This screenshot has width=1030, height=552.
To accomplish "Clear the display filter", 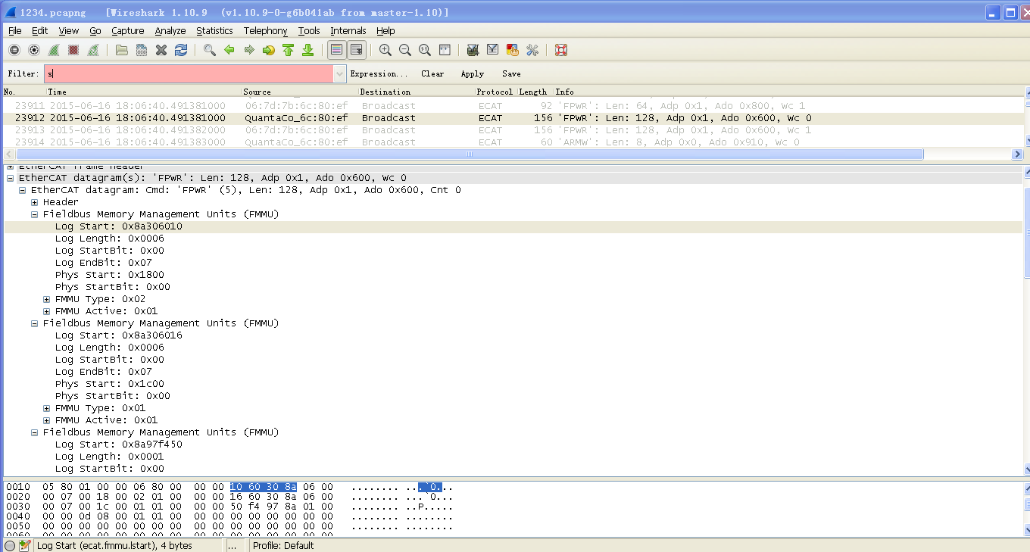I will click(x=432, y=73).
